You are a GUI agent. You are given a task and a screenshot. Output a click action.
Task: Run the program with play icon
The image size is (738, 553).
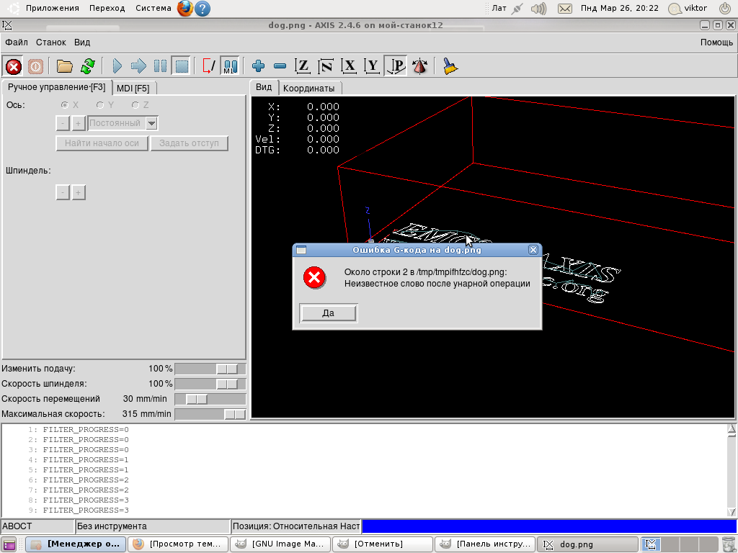pos(117,66)
